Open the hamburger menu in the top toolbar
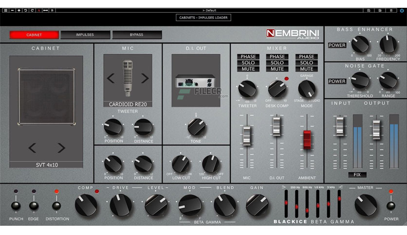Image resolution: width=407 pixels, height=235 pixels. [5, 10]
